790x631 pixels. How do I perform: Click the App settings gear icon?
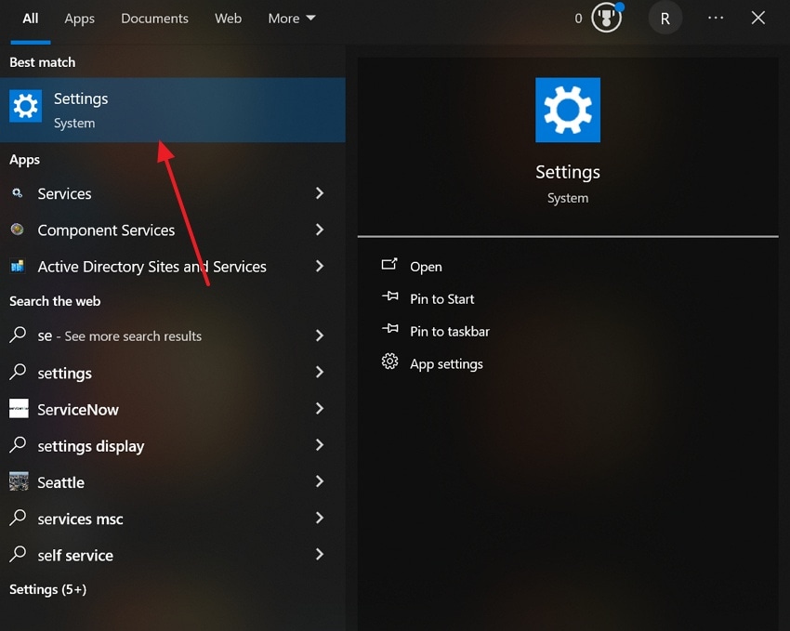389,363
